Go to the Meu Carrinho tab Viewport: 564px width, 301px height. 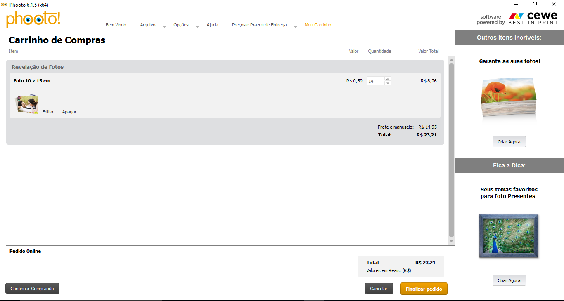pos(318,25)
